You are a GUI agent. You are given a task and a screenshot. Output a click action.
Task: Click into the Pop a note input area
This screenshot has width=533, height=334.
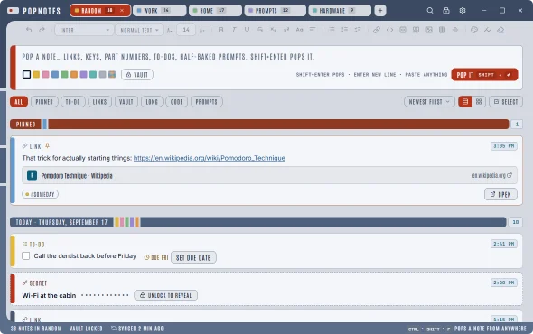[x=268, y=57]
